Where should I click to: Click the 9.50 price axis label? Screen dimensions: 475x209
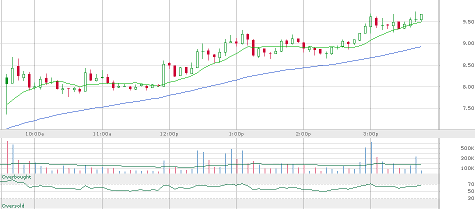click(x=468, y=22)
